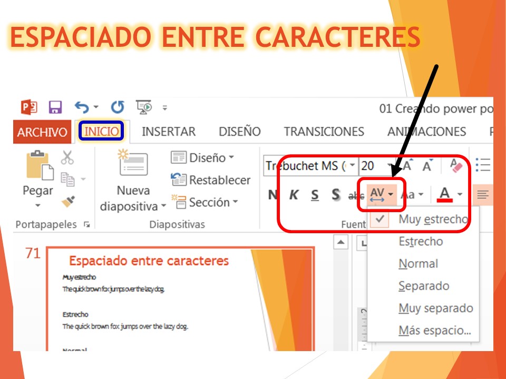This screenshot has width=506, height=379.
Task: Redo the last action
Action: pyautogui.click(x=118, y=107)
